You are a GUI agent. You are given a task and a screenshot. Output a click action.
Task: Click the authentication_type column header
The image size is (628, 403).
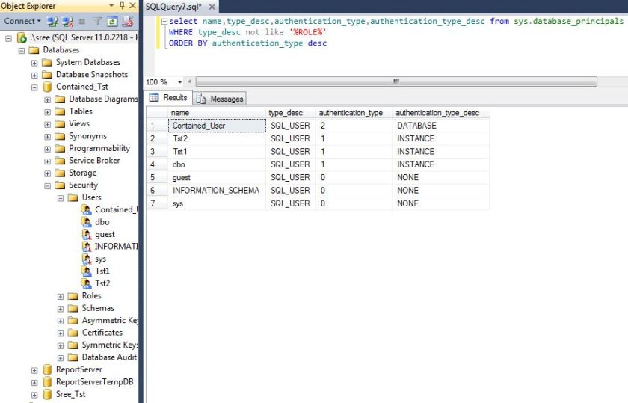351,113
